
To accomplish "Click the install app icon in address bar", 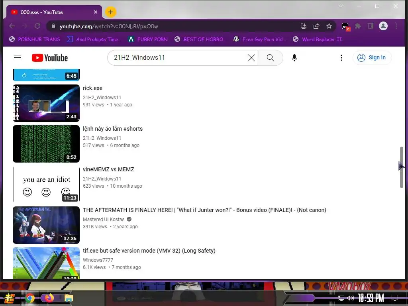I will (303, 26).
